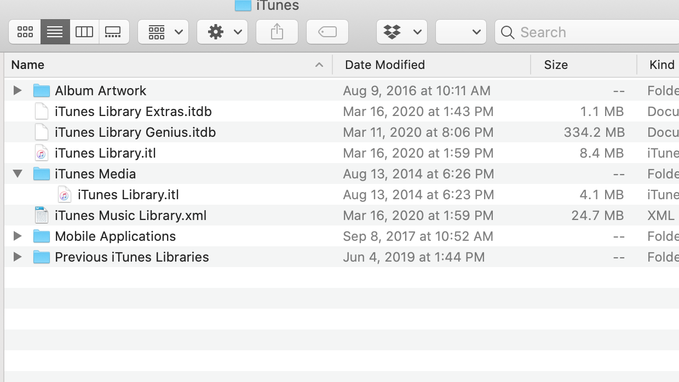Sort by Date Modified column
The height and width of the screenshot is (382, 679).
click(x=385, y=65)
